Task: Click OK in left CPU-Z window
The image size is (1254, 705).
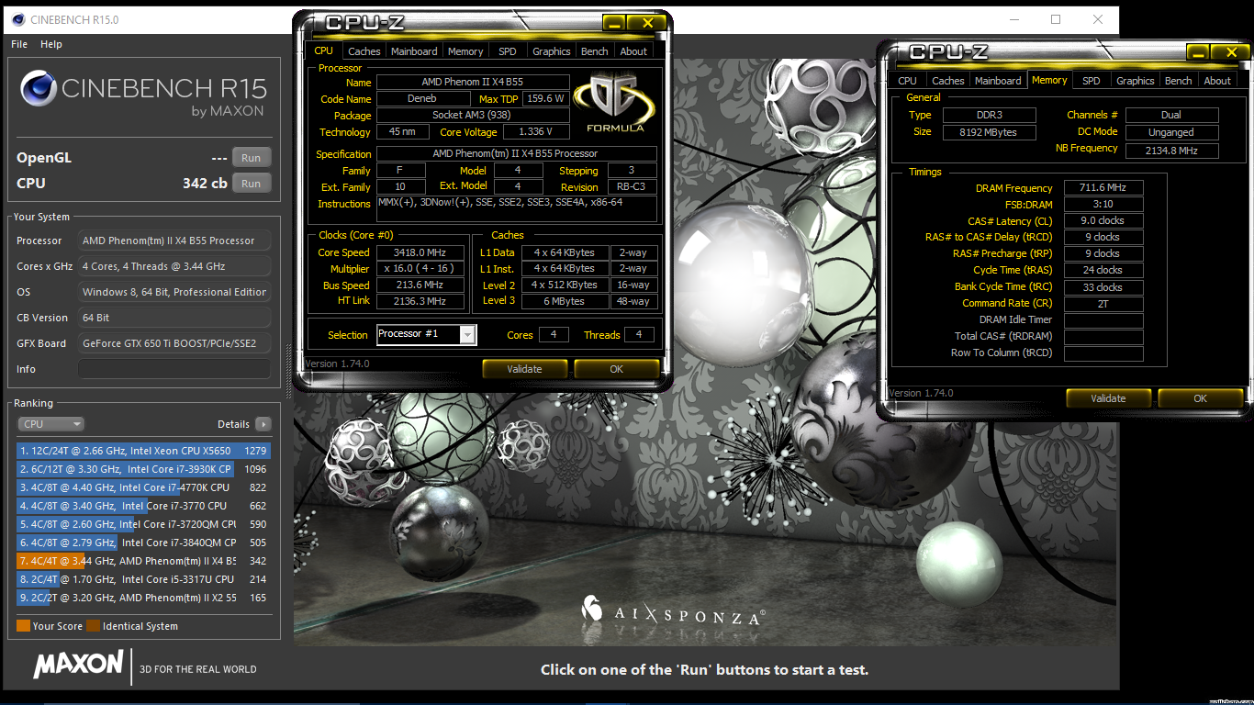Action: point(616,369)
